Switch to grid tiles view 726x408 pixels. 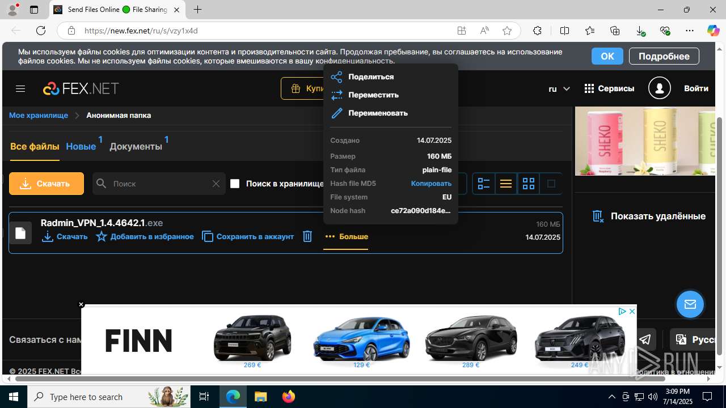pyautogui.click(x=529, y=184)
